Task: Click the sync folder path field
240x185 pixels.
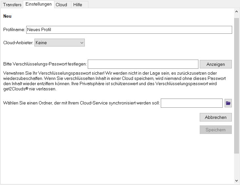Action: point(192,103)
